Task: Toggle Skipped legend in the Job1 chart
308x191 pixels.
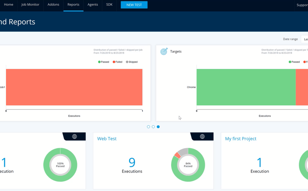Action: click(x=131, y=62)
